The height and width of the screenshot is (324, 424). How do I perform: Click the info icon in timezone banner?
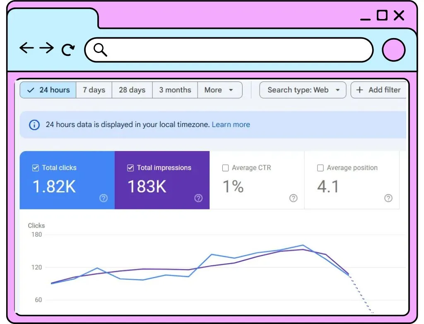pos(34,125)
